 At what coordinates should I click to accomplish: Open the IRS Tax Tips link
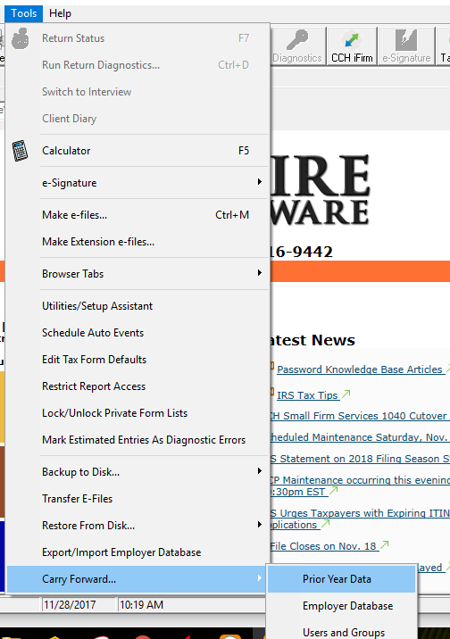[x=307, y=395]
